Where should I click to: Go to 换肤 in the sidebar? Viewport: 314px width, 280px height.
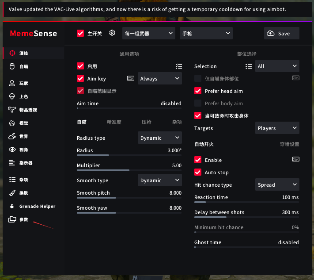coord(23,193)
